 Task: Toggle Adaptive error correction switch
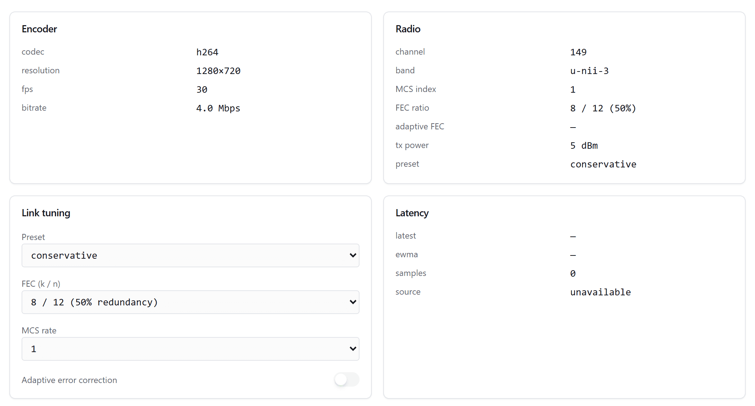(x=347, y=379)
